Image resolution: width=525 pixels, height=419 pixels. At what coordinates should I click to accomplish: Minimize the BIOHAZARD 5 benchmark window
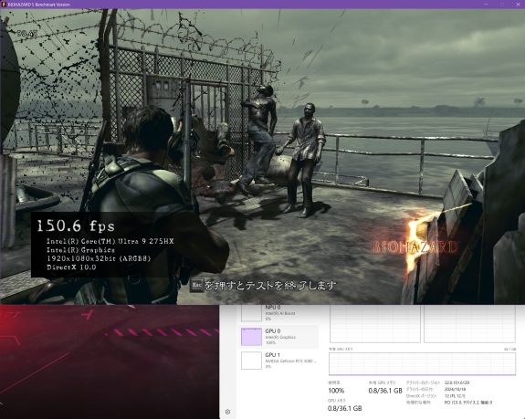[x=486, y=4]
